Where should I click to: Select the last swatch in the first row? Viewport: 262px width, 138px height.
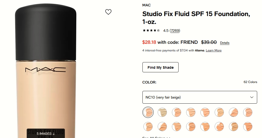point(248,112)
